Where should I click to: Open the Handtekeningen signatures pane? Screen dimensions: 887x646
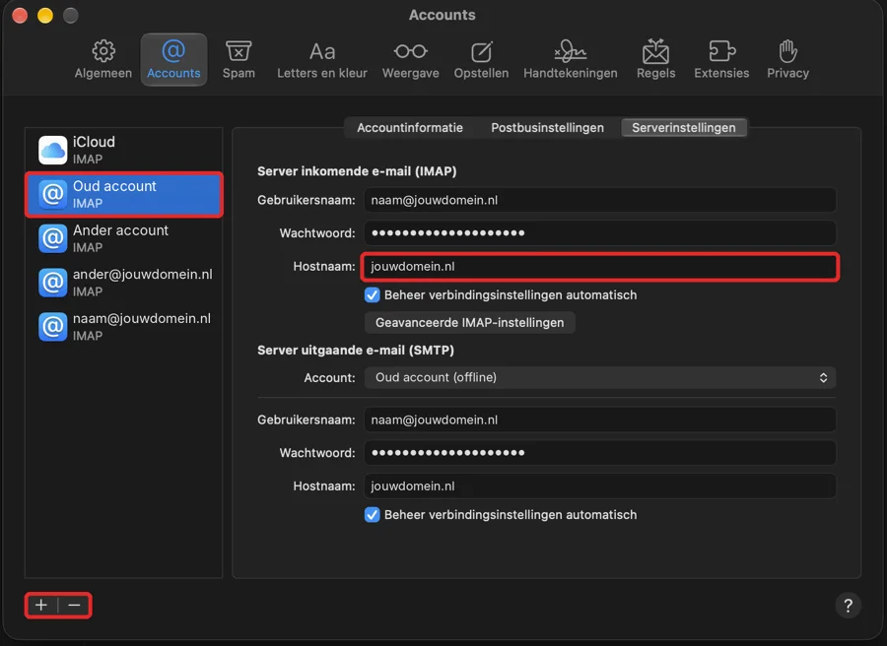point(571,59)
